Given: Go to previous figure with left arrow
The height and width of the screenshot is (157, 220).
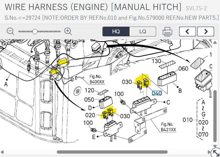Looking at the screenshot, I should [187, 32].
